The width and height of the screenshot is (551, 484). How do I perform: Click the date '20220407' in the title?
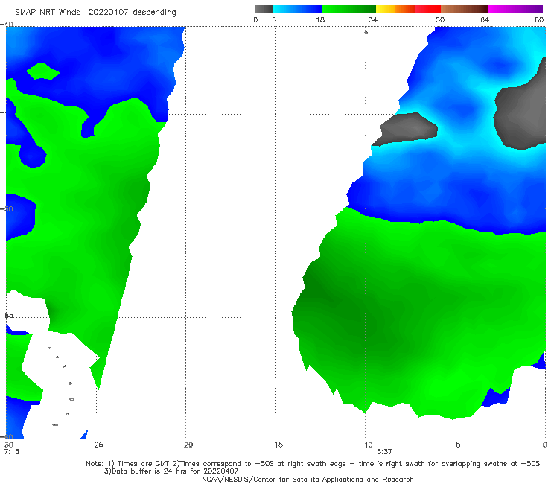pyautogui.click(x=108, y=13)
